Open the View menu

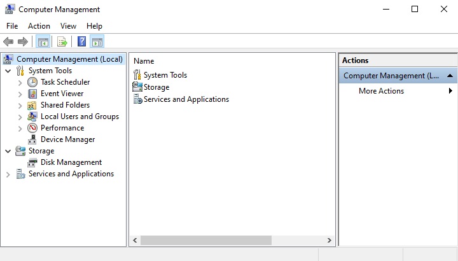(68, 26)
